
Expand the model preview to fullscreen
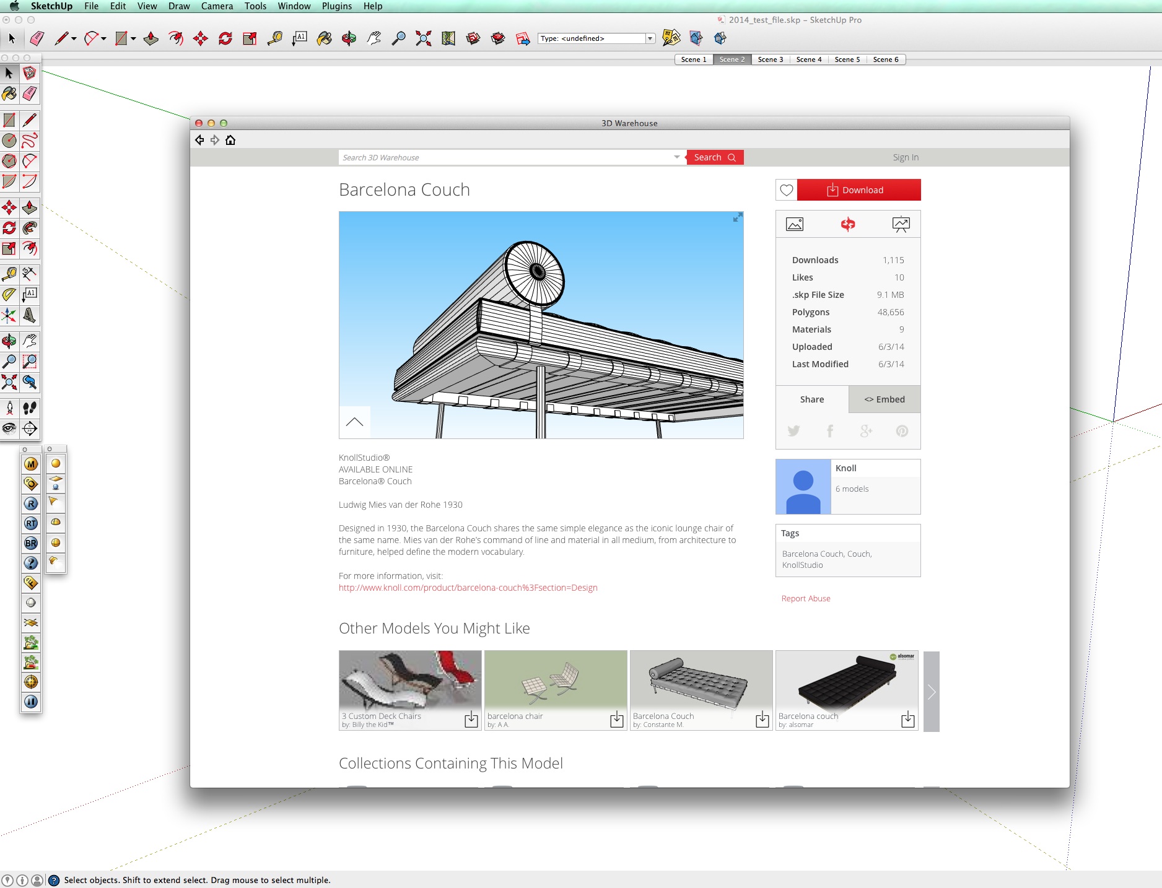[737, 217]
